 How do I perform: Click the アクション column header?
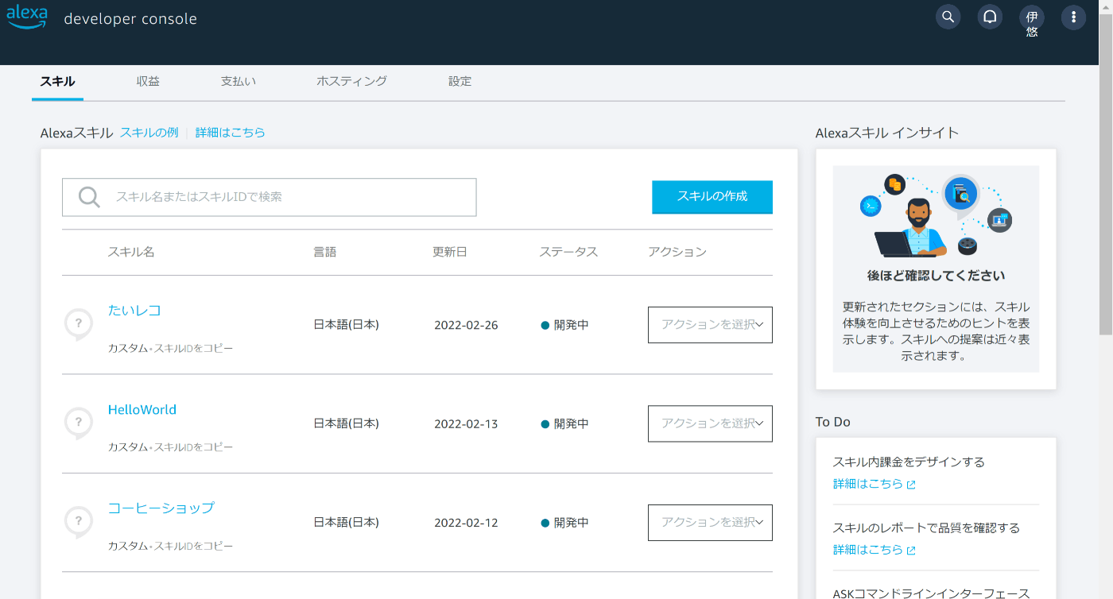[677, 252]
